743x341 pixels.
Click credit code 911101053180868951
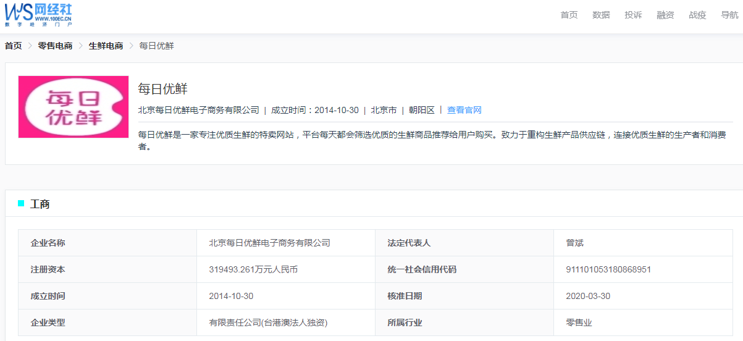608,269
